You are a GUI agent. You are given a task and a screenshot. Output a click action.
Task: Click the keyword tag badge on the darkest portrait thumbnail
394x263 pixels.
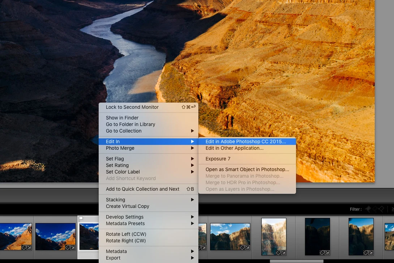pyautogui.click(x=322, y=253)
